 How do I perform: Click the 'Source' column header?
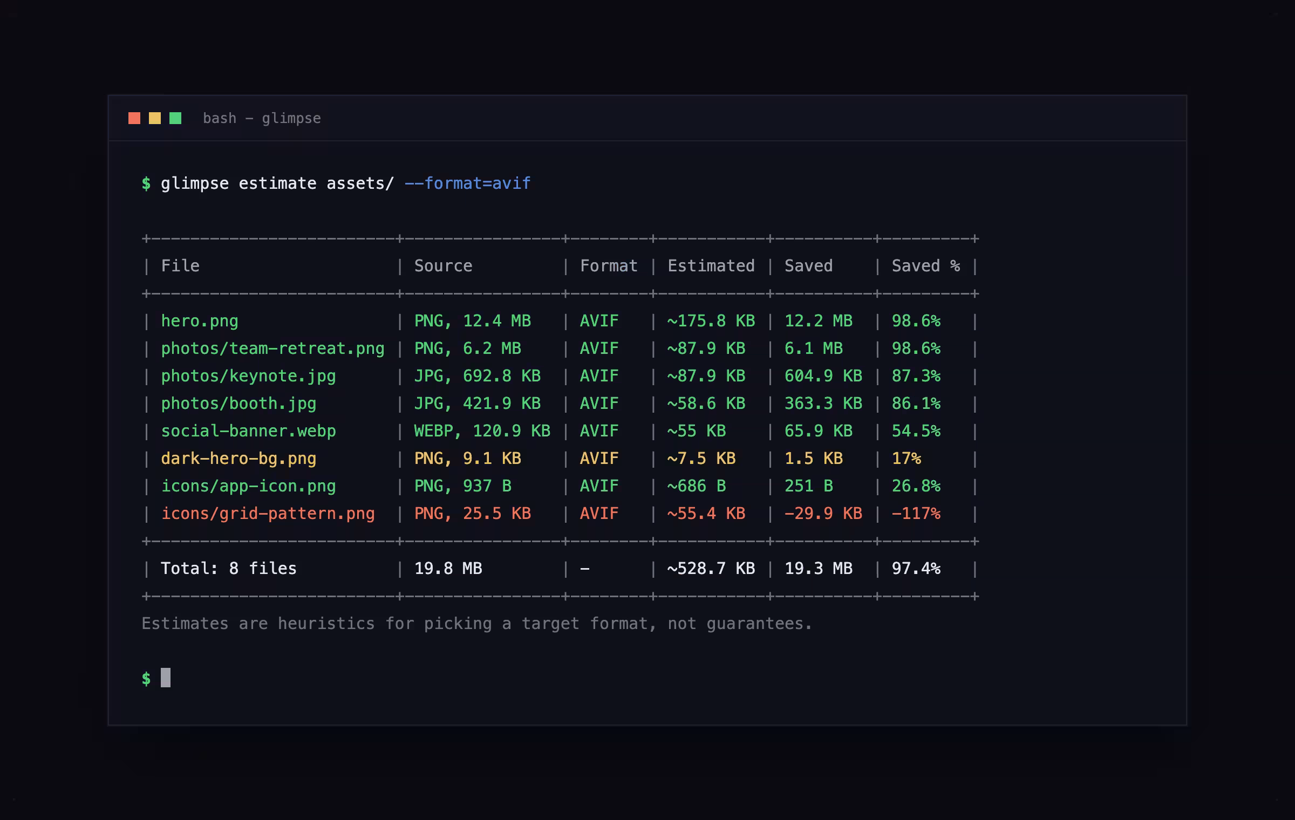(443, 266)
